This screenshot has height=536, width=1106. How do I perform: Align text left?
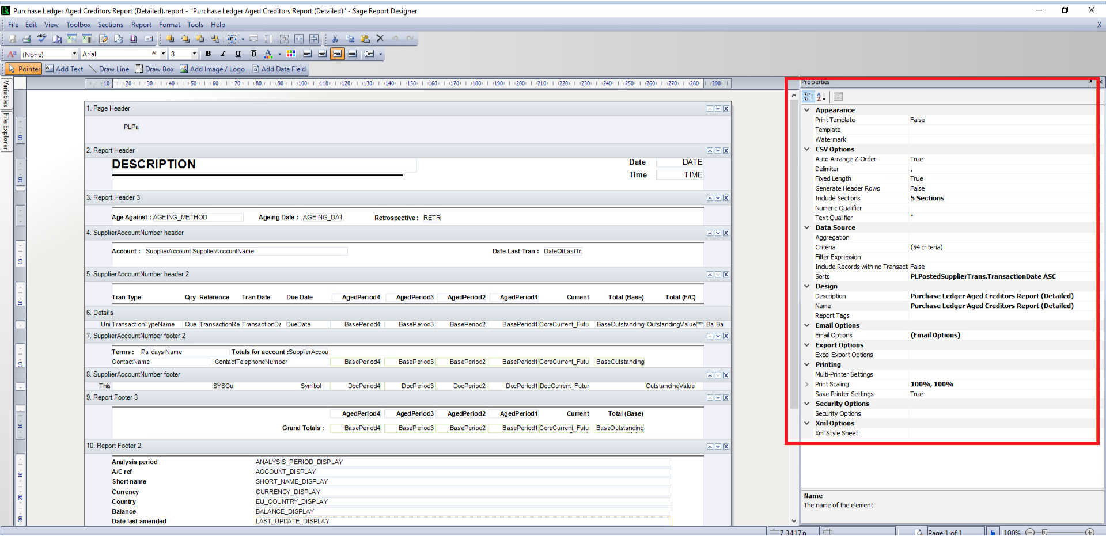[x=308, y=54]
